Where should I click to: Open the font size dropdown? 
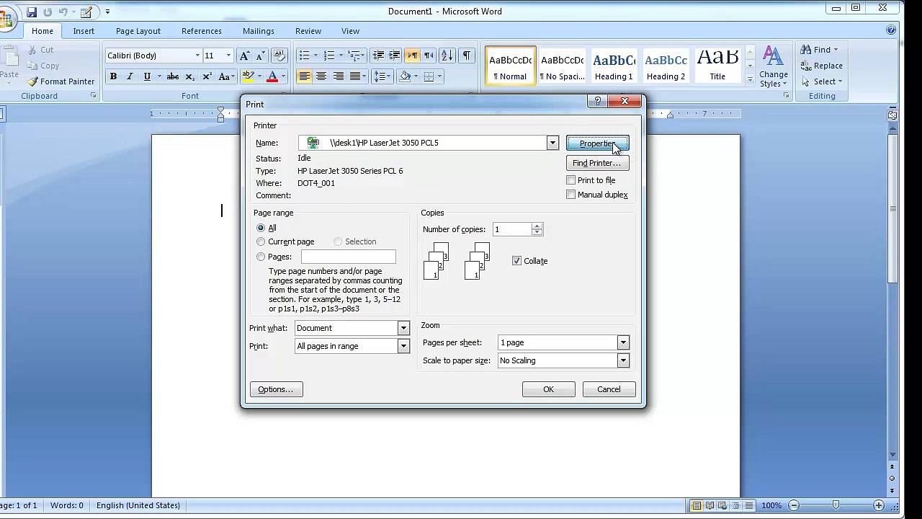tap(228, 56)
